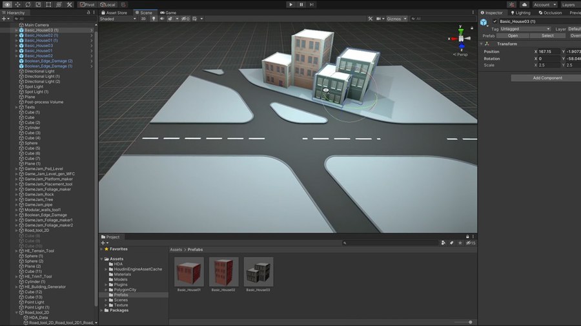Open the Shaded draw mode dropdown
This screenshot has height=326, width=581.
[118, 19]
